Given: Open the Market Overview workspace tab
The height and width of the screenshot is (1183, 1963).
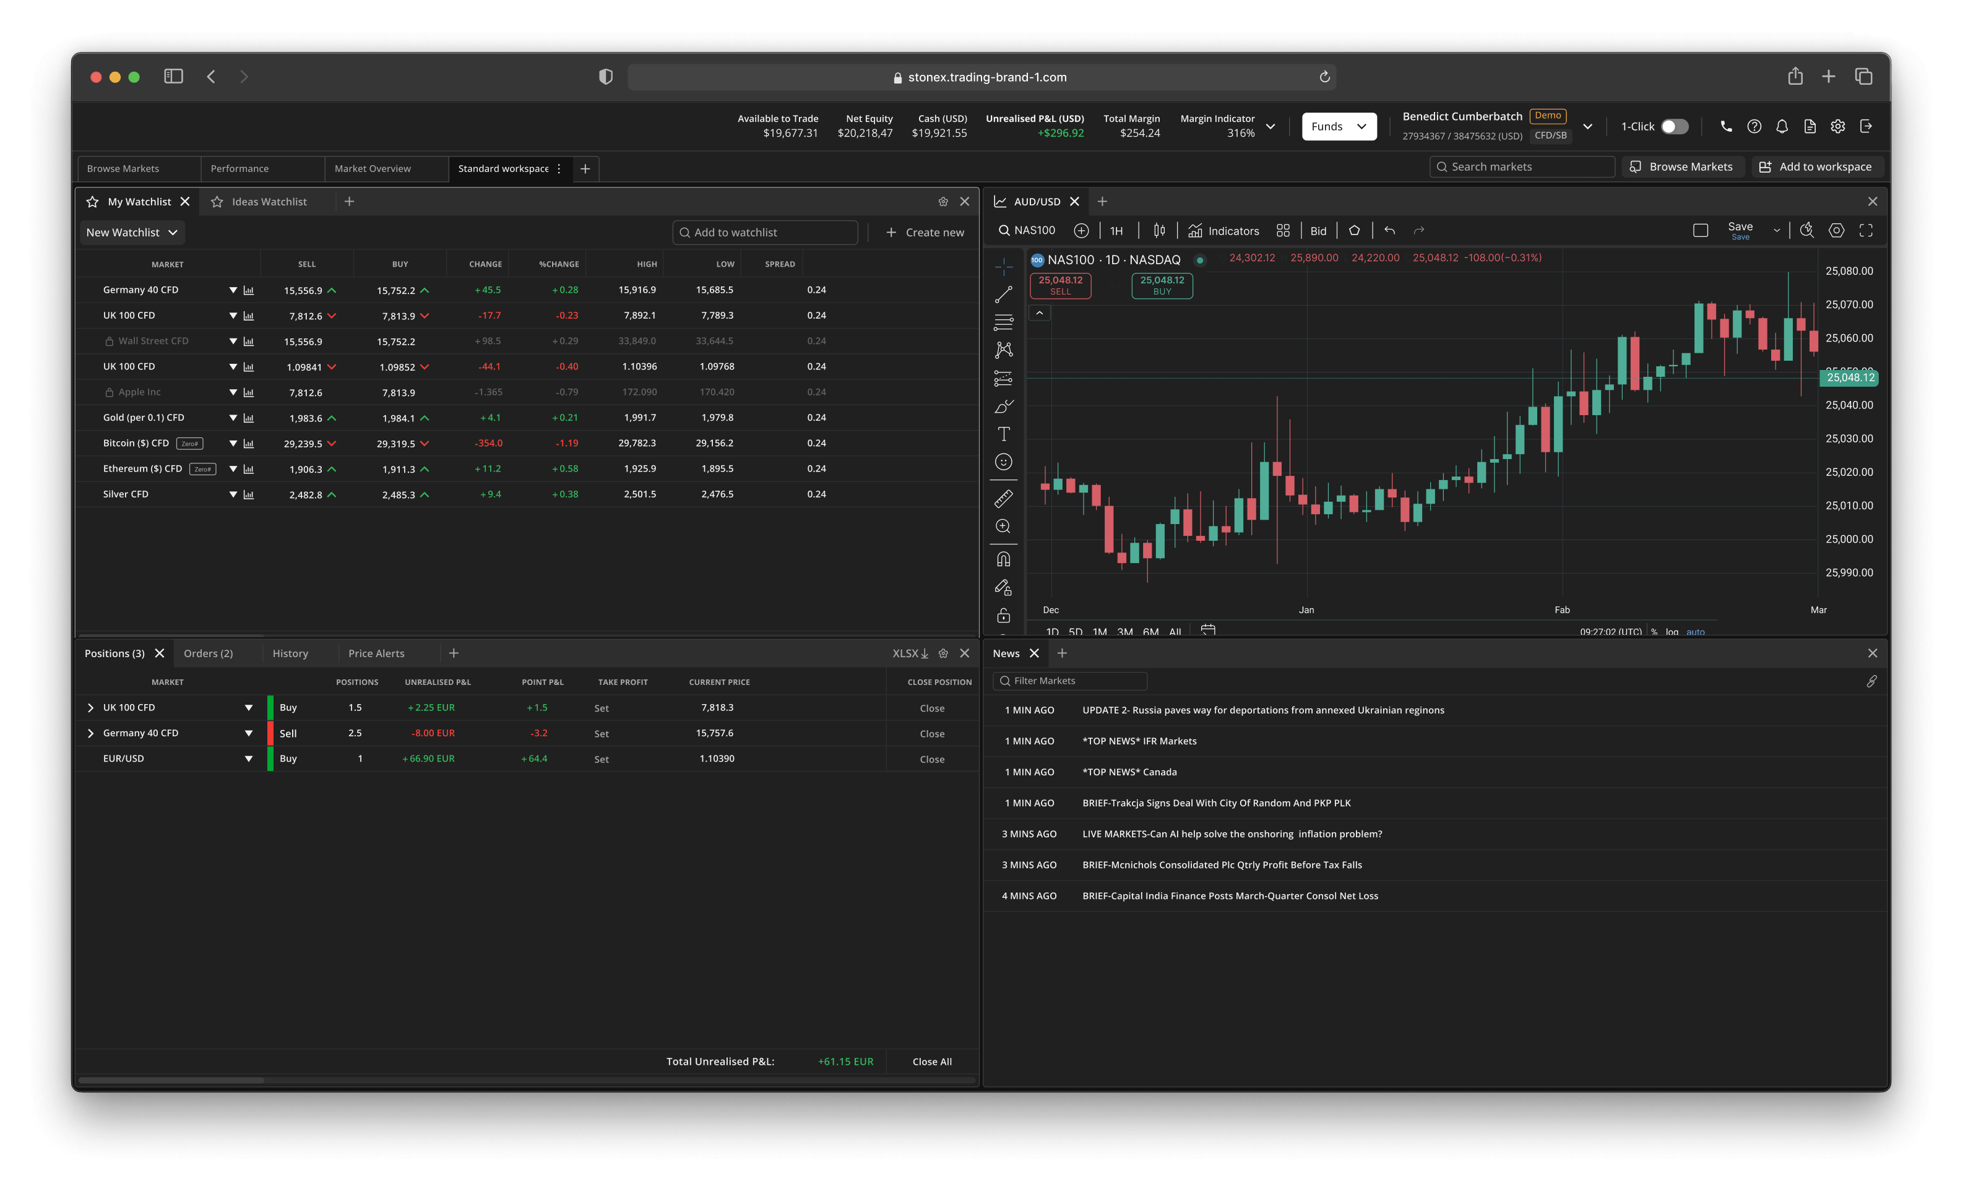Looking at the screenshot, I should point(372,169).
